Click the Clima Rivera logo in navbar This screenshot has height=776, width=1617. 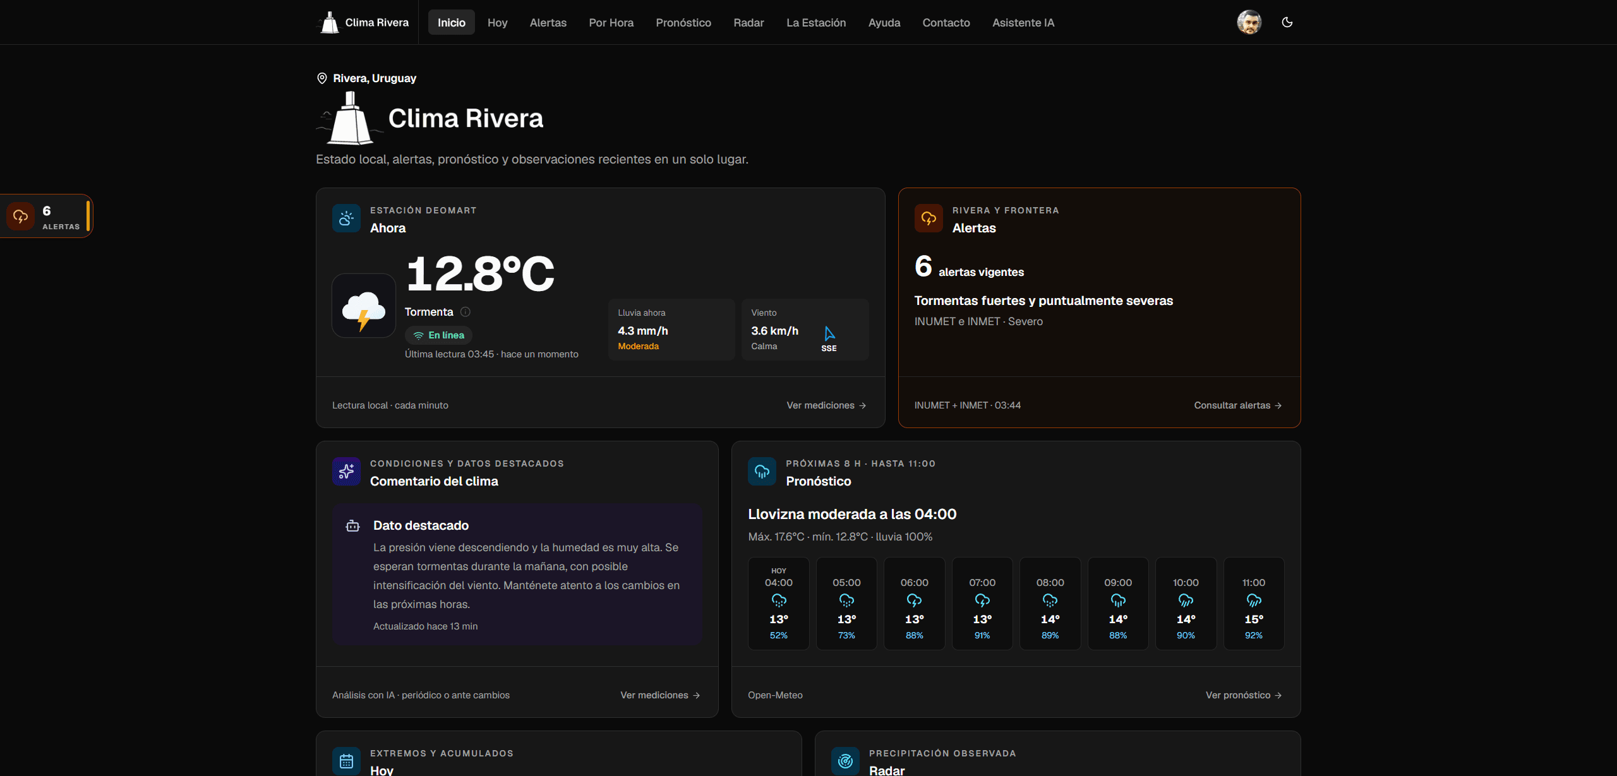click(363, 23)
